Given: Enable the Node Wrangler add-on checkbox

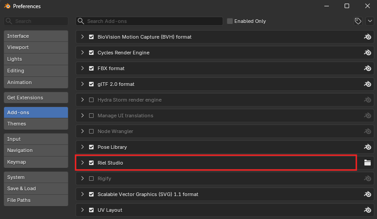Looking at the screenshot, I should 91,131.
